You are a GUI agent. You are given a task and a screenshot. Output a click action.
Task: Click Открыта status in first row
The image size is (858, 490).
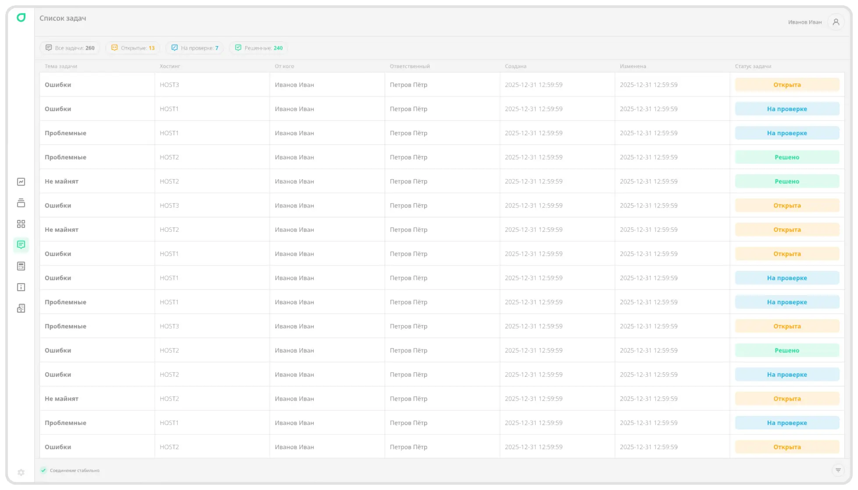click(x=787, y=85)
